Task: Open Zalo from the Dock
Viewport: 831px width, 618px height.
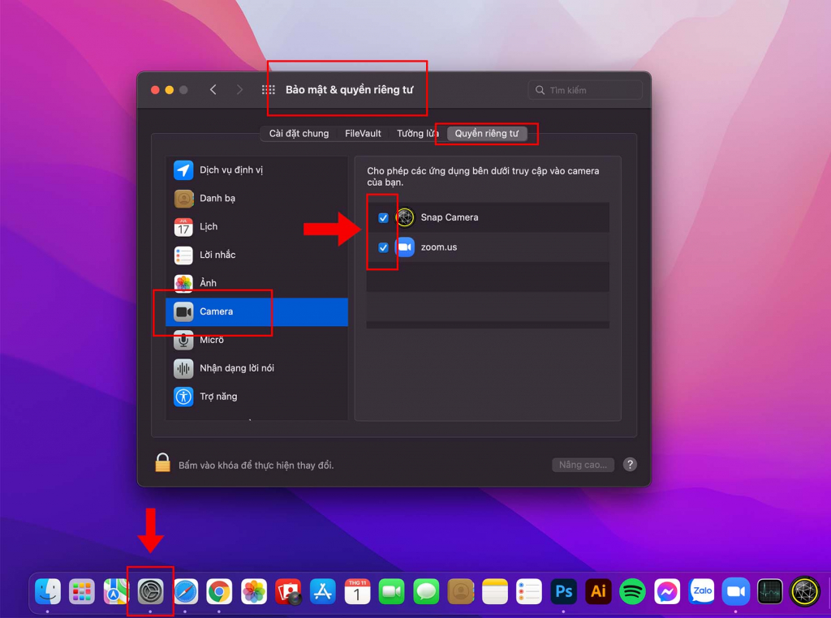Action: click(x=702, y=591)
